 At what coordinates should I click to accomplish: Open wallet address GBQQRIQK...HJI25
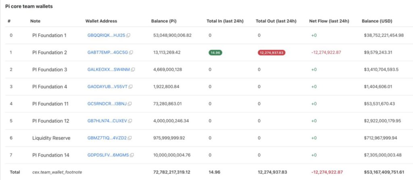(x=106, y=36)
